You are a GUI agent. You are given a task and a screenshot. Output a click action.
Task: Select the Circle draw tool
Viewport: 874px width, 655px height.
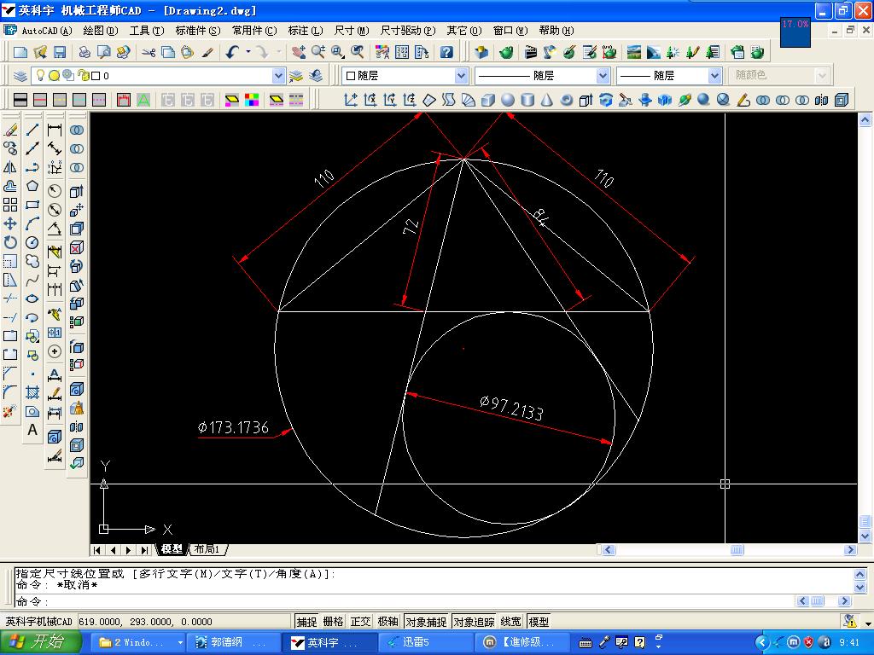32,242
